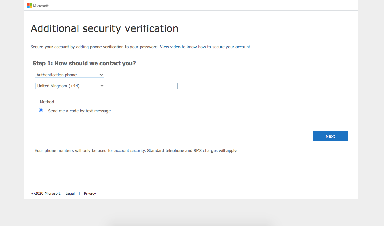Click the Method group legend label

coord(47,102)
